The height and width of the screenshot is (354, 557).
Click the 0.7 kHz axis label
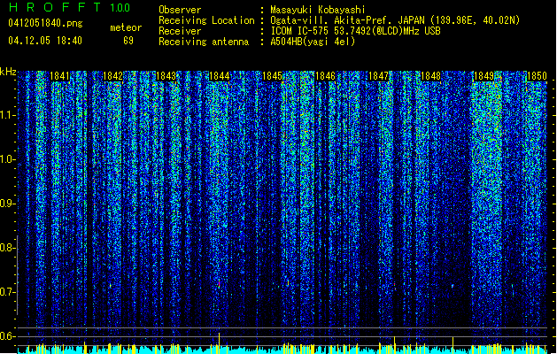8,292
